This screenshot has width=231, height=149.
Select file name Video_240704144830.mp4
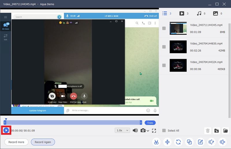(x=206, y=43)
